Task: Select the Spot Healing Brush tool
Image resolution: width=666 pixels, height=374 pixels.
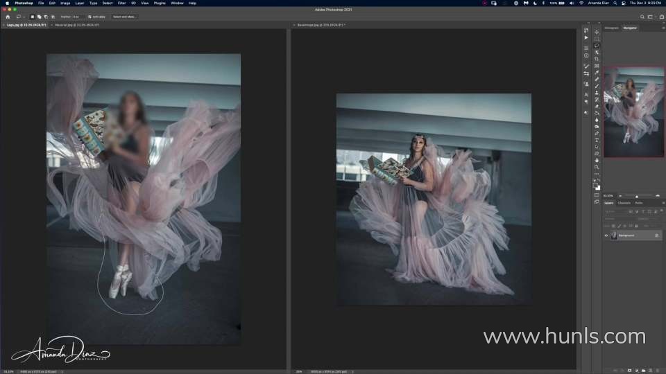Action: [x=597, y=79]
